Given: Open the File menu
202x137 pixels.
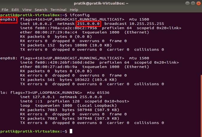Looking at the screenshot, I should tap(5, 10).
